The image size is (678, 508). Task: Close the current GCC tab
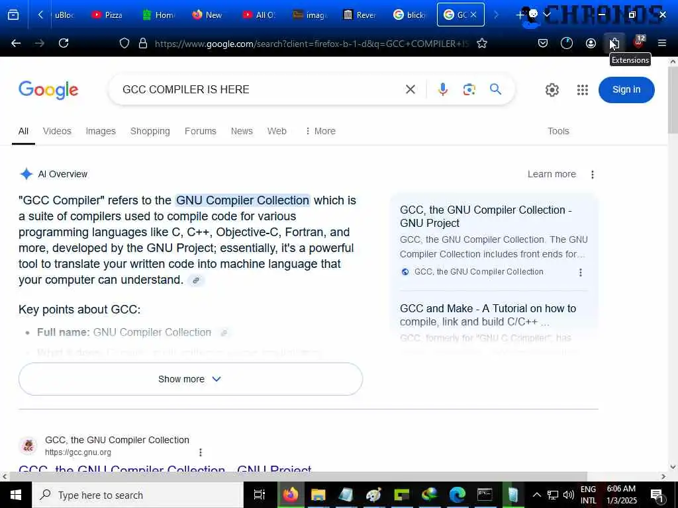tap(473, 15)
